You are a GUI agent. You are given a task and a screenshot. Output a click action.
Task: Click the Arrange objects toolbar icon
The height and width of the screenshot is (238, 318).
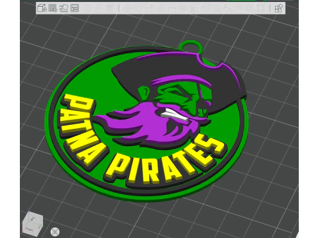pyautogui.click(x=75, y=8)
